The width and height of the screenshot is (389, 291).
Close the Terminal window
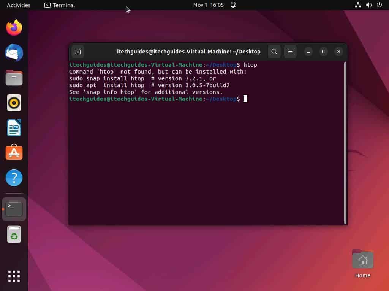338,52
